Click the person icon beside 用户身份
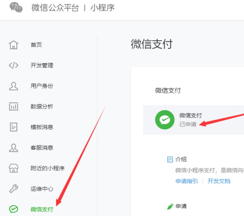Screen dimensions: 244x216 pyautogui.click(x=14, y=86)
